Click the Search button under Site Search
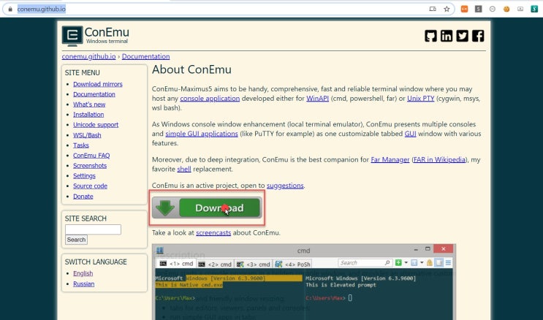The image size is (543, 320). [x=76, y=240]
